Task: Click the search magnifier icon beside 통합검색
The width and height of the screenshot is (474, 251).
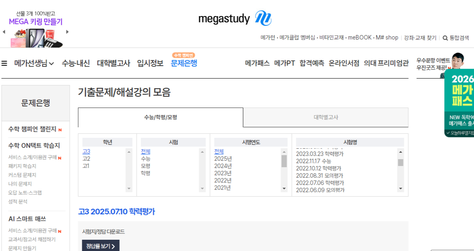Action: click(x=445, y=38)
